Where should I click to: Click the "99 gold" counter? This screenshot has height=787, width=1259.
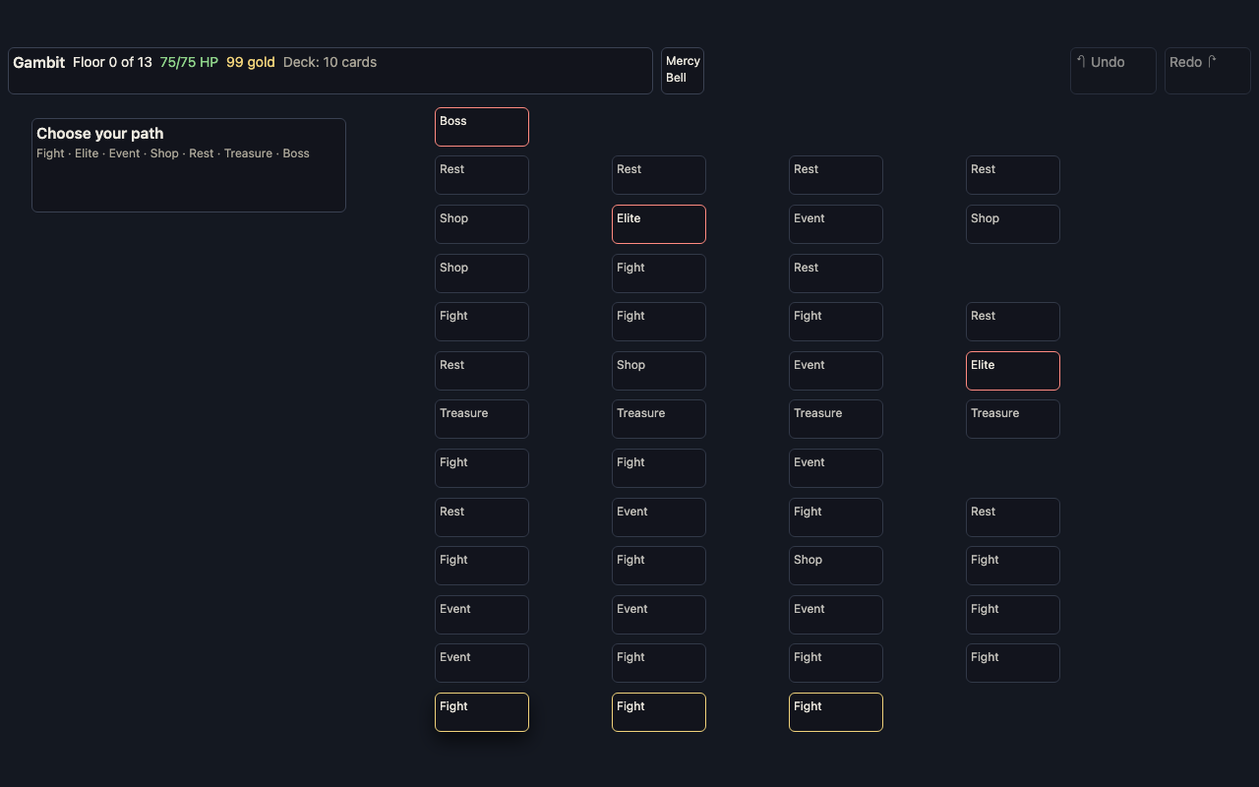251,62
